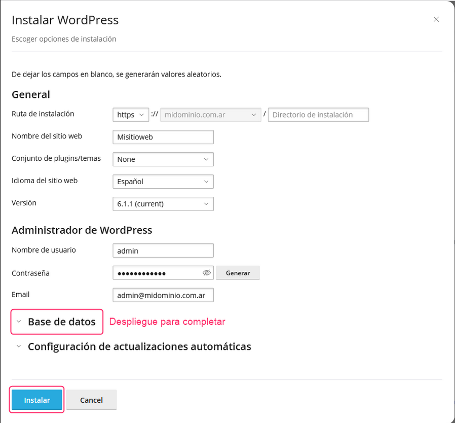Click the Nombre del sitio web field

(163, 137)
